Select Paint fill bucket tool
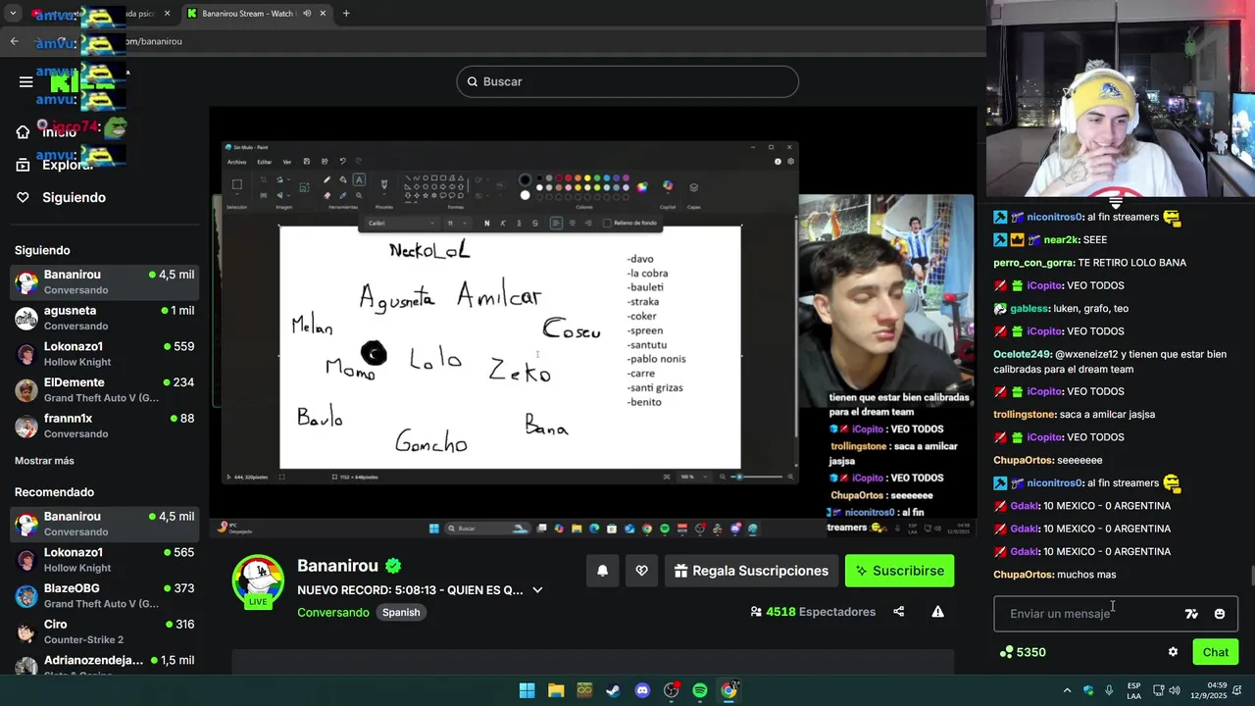Screen dimensions: 1255x706 coord(342,179)
